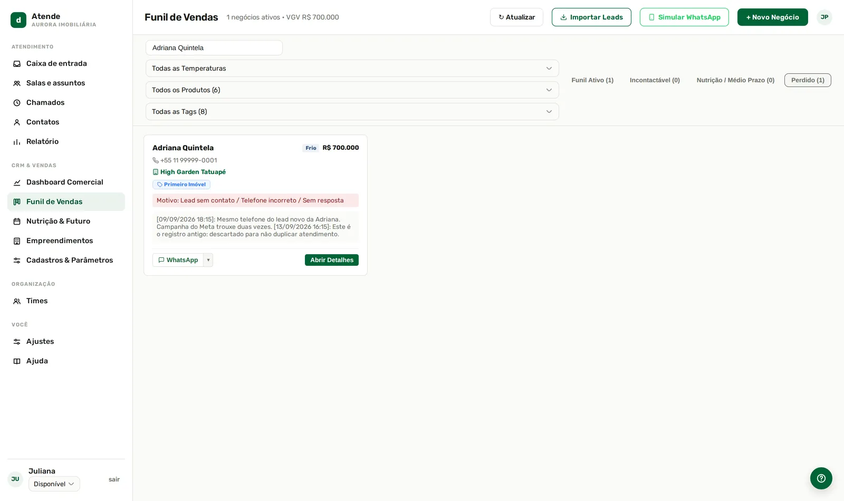Open the High Garden Tatuapé product link
Screen dimensions: 844x501
tap(193, 172)
